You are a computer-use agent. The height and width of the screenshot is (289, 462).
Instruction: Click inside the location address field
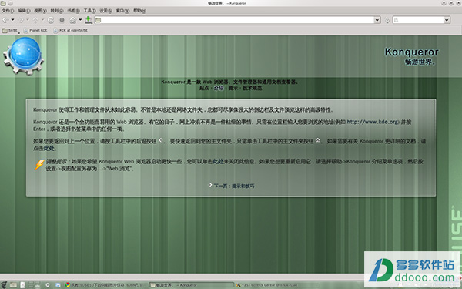pyautogui.click(x=237, y=20)
